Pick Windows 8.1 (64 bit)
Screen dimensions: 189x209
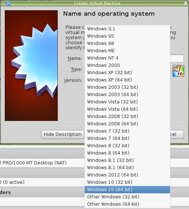[127, 168]
